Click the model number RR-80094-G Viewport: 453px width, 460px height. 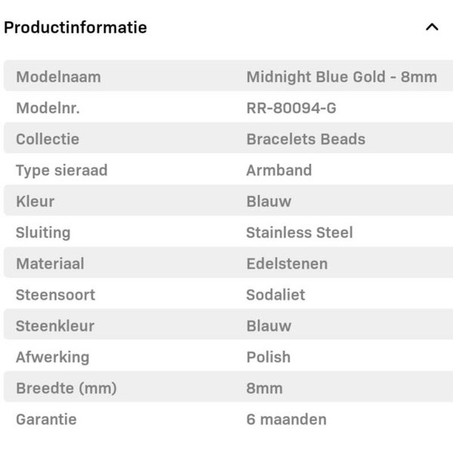(291, 108)
